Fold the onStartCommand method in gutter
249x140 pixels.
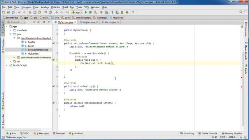click(58, 43)
